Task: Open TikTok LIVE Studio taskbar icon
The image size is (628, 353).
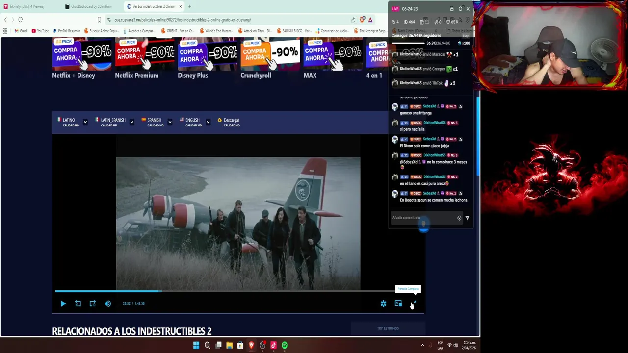Action: coord(273,345)
